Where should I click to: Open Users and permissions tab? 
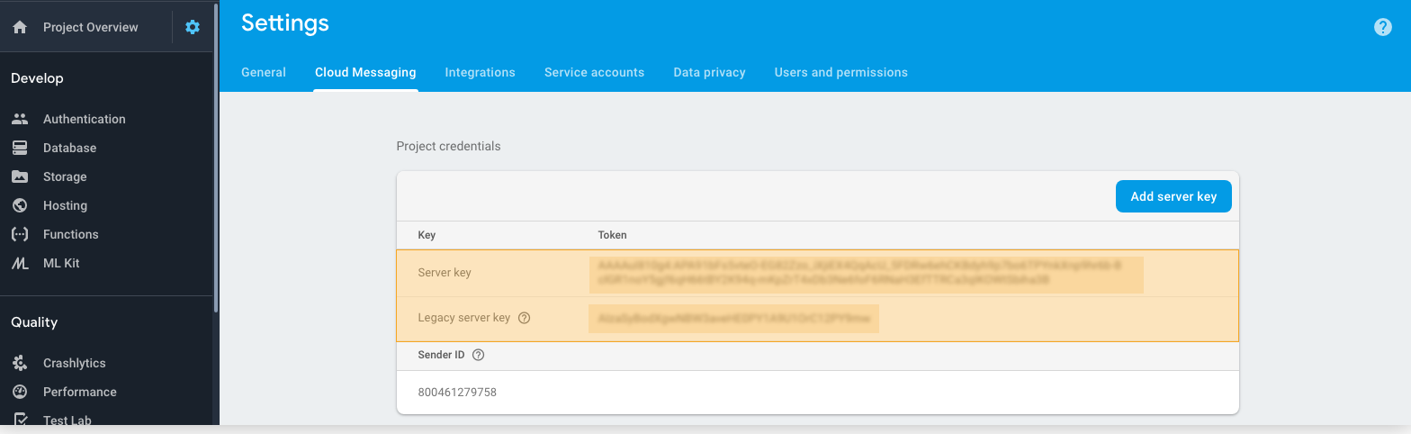840,72
